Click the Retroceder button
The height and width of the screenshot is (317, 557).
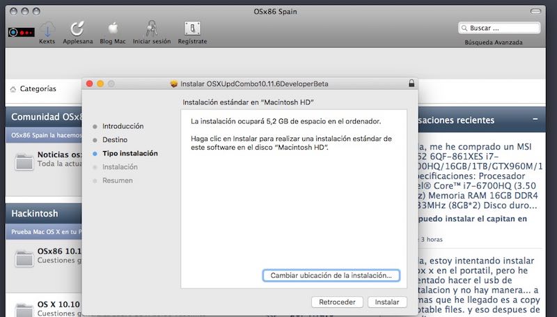pos(337,302)
